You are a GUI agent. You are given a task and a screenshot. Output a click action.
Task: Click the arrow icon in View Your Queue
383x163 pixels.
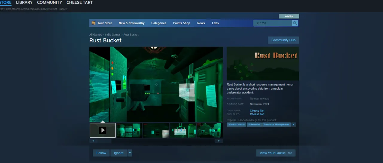(290, 153)
